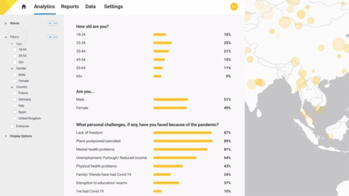Image resolution: width=349 pixels, height=196 pixels.
Task: Add a new filter with plus icon
Action: tap(50, 37)
